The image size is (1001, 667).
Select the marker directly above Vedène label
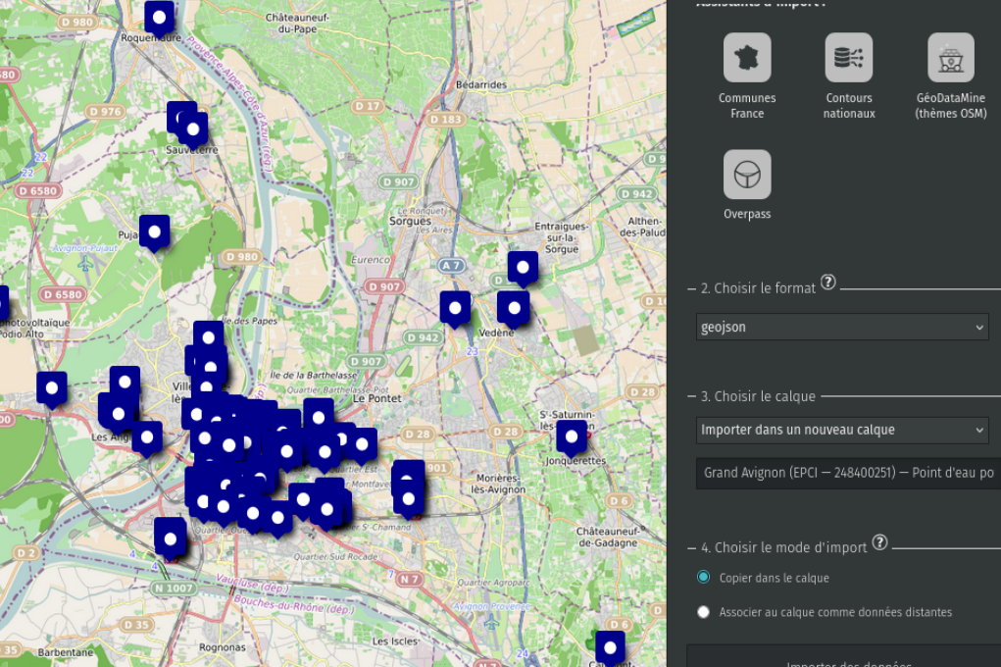(x=513, y=307)
